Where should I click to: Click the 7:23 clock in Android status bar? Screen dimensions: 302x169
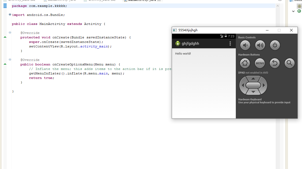pyautogui.click(x=231, y=36)
